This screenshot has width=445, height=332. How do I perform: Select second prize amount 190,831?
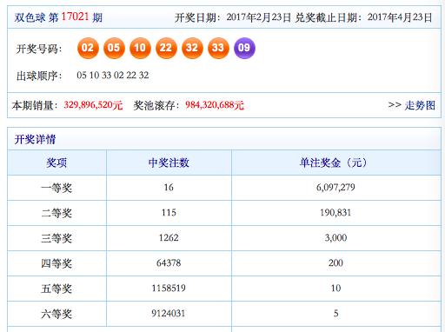point(335,213)
